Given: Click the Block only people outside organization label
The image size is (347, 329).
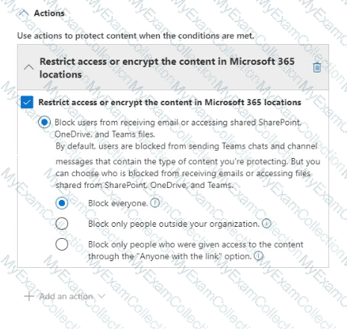Looking at the screenshot, I should click(174, 224).
